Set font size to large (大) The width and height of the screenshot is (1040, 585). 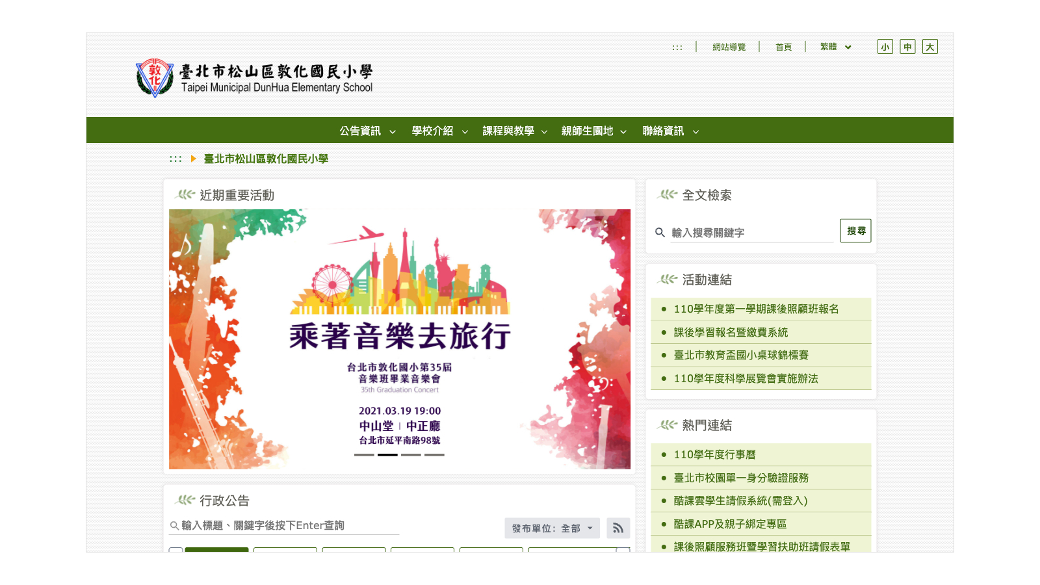pyautogui.click(x=929, y=47)
